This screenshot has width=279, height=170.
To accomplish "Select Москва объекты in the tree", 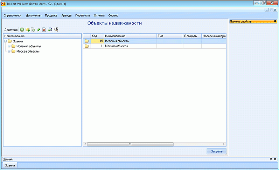I will [x=28, y=51].
